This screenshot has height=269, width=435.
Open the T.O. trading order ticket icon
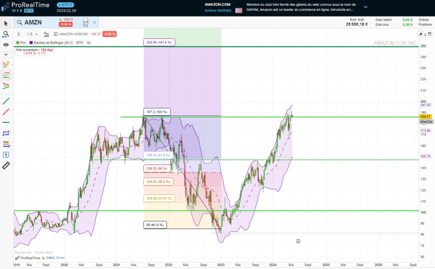coord(86,22)
